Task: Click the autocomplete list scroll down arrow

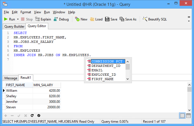Action: click(x=127, y=79)
